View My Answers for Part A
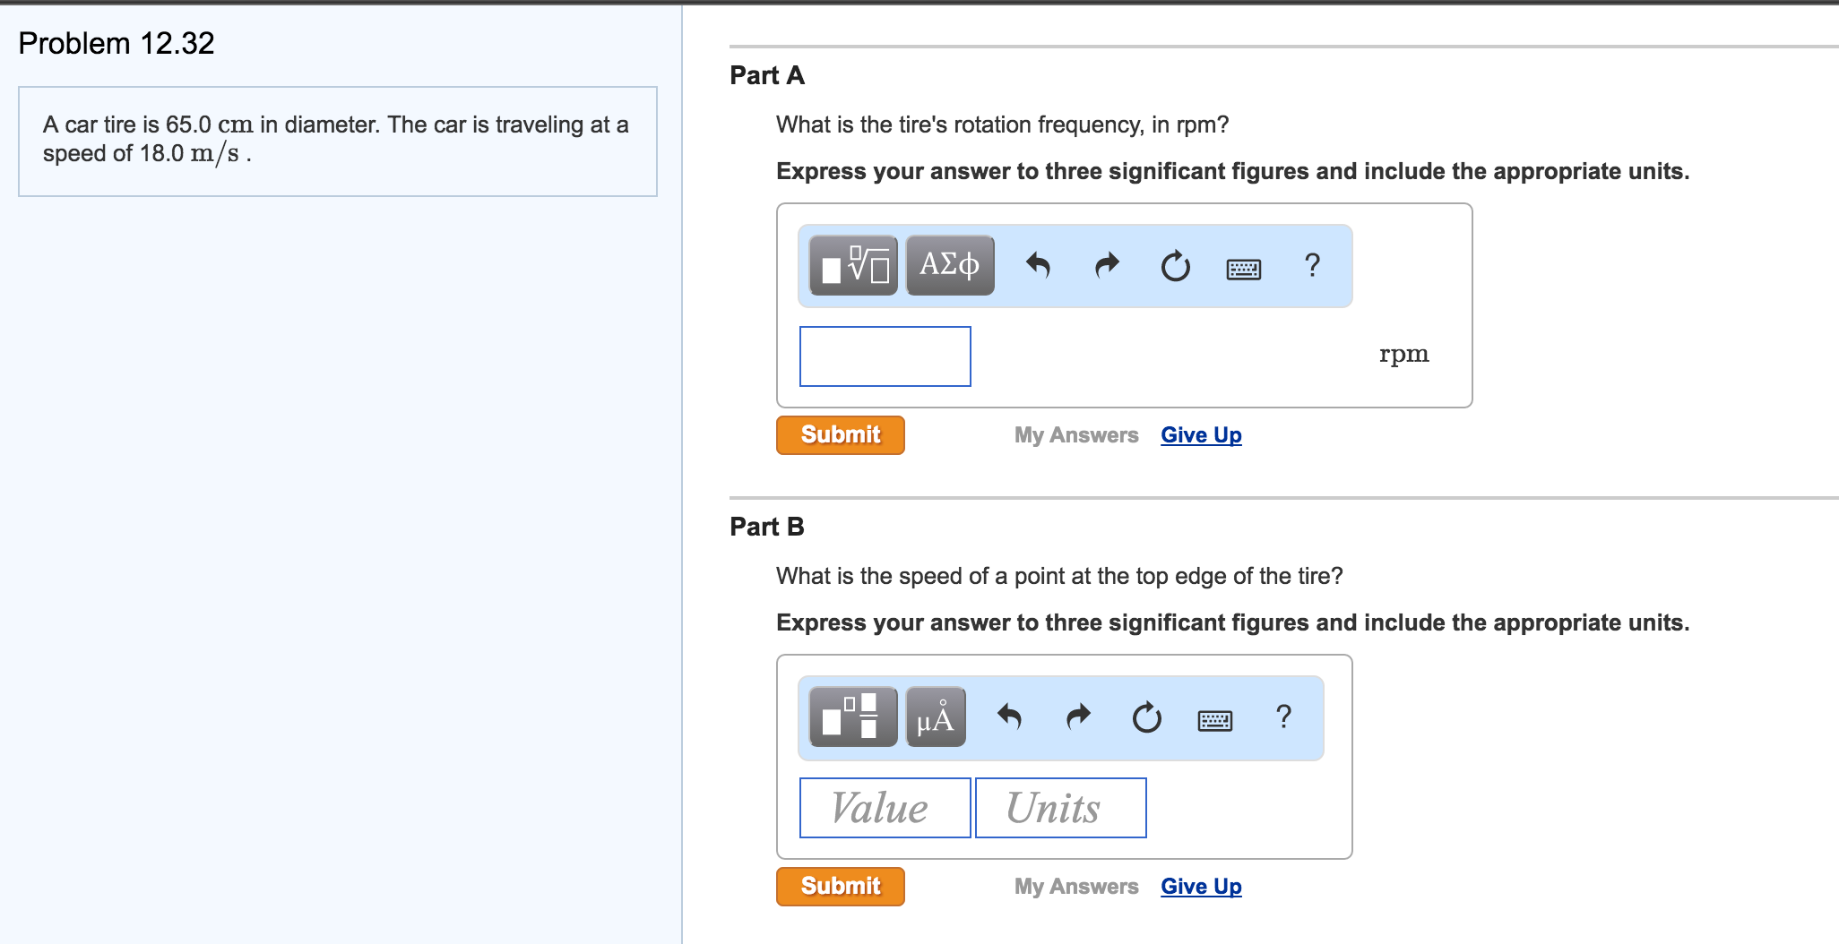1839x944 pixels. pos(1075,434)
